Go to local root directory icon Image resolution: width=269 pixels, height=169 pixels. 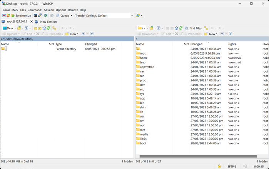(40, 28)
